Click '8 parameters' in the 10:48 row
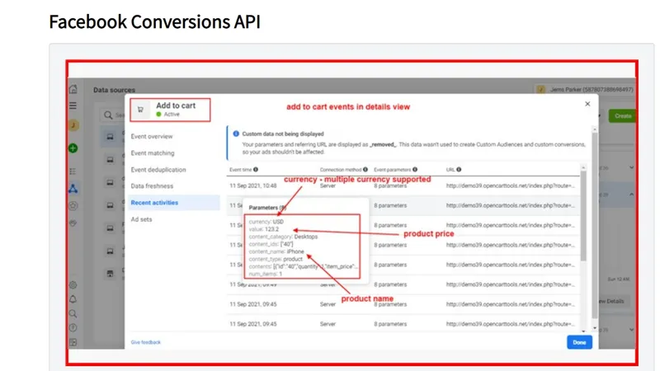Image resolution: width=660 pixels, height=371 pixels. pyautogui.click(x=390, y=185)
